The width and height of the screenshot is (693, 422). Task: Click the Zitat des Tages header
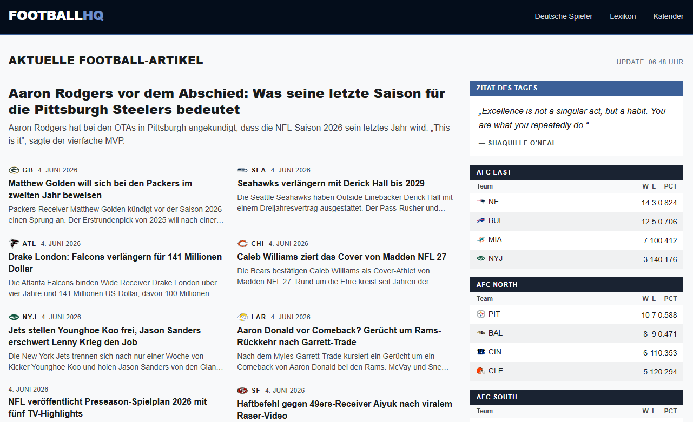577,88
